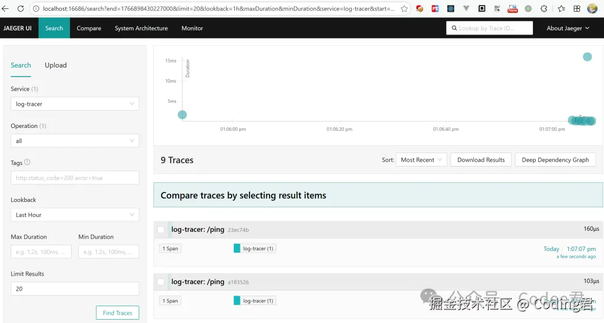Focus the Min Duration input
The width and height of the screenshot is (604, 323).
(108, 251)
